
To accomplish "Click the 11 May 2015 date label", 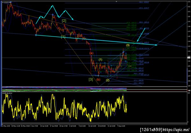I will click(6, 126).
